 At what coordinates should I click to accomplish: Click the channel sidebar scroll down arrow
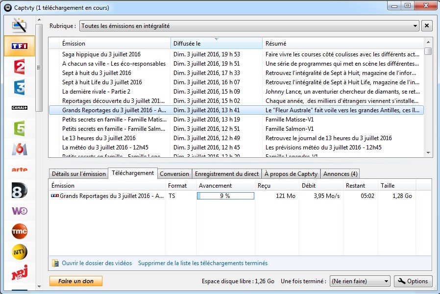(39, 287)
